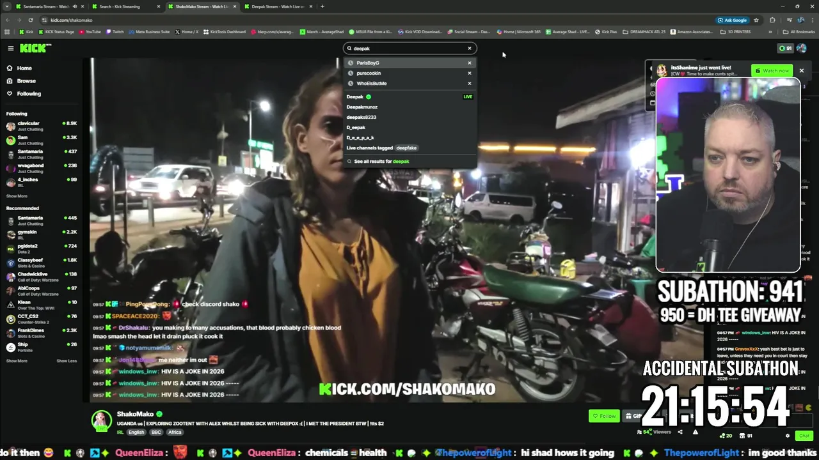
Task: Open Classybeef in Recommended list
Action: (x=42, y=262)
